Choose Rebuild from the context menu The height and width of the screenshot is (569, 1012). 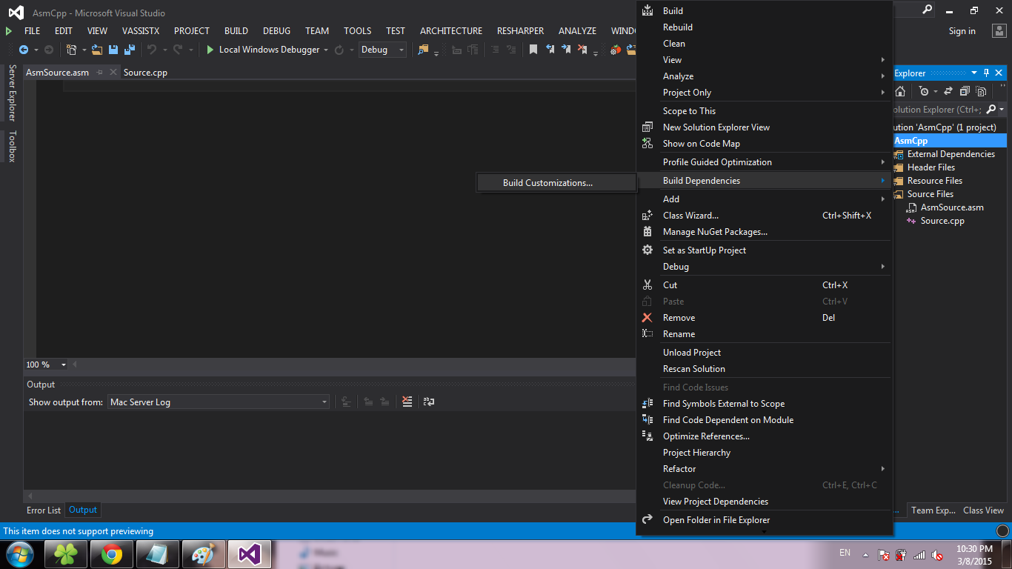click(764, 27)
